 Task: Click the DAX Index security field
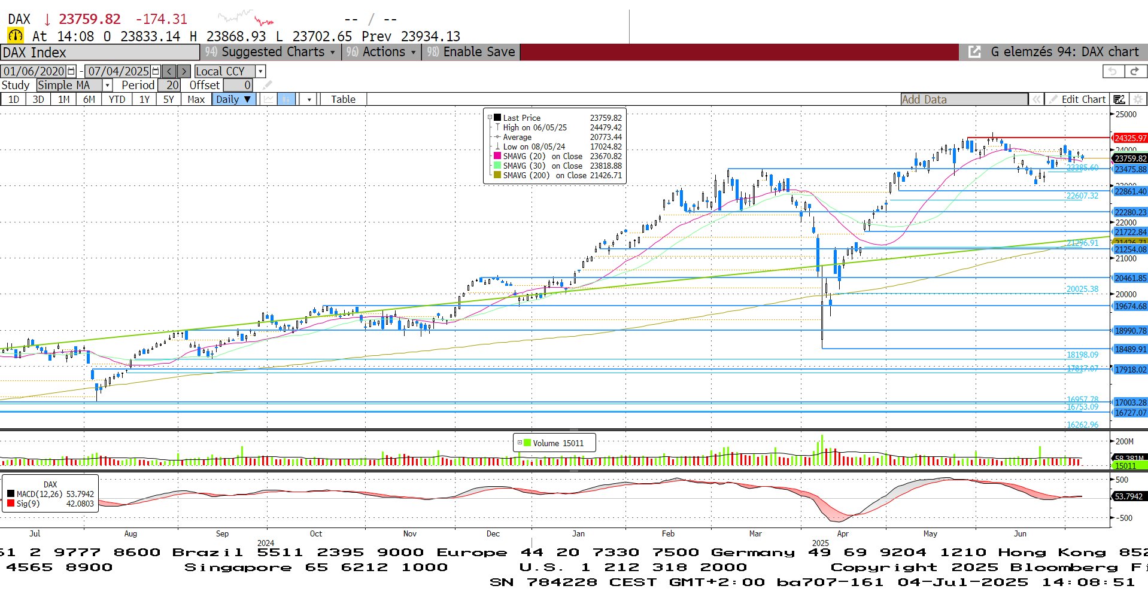point(99,53)
